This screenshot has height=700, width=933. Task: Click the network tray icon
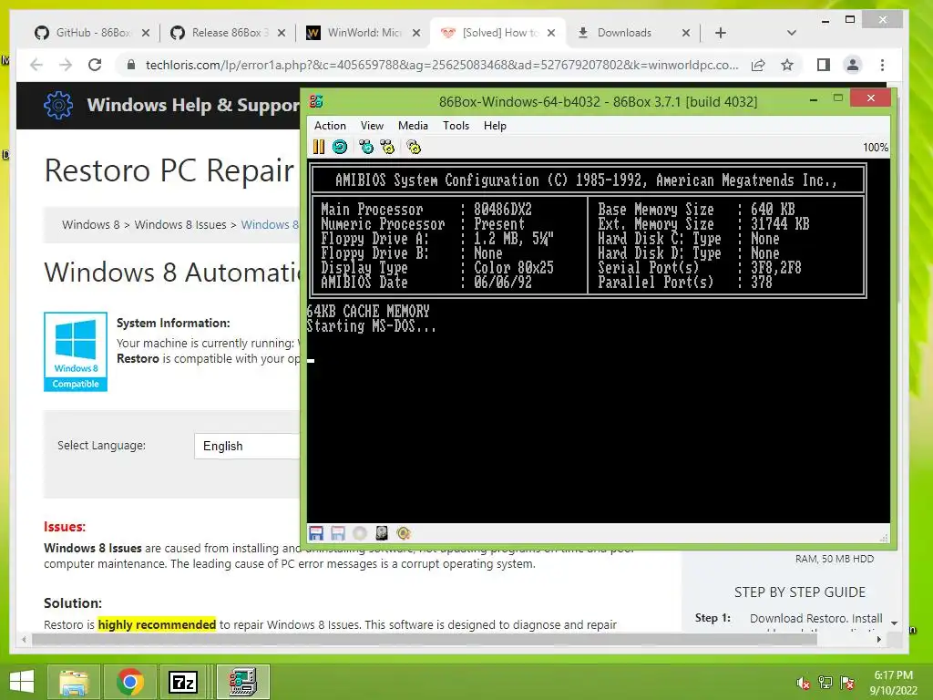pos(825,683)
